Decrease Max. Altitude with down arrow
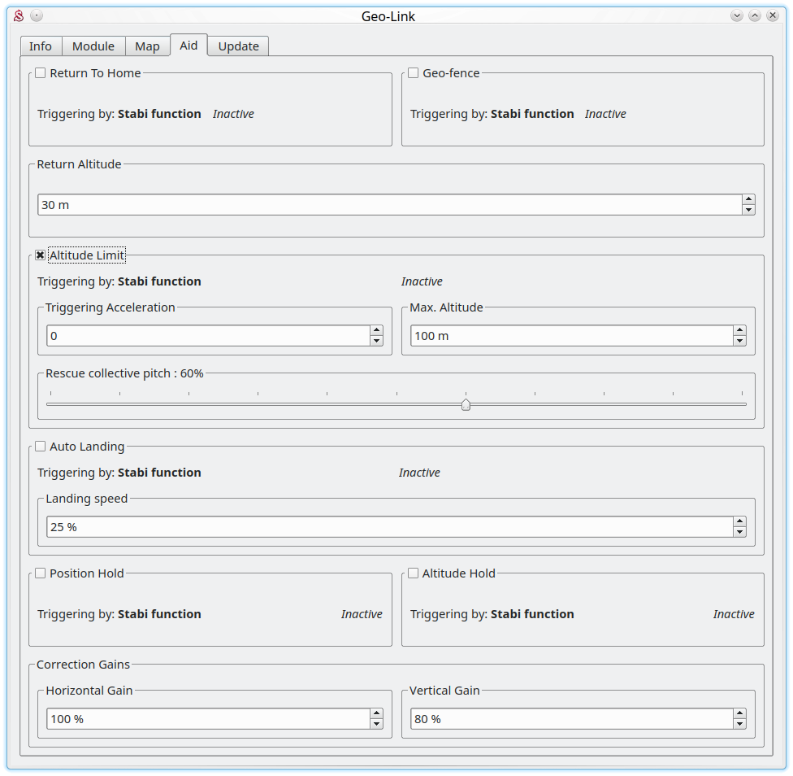The height and width of the screenshot is (776, 793). pyautogui.click(x=739, y=341)
